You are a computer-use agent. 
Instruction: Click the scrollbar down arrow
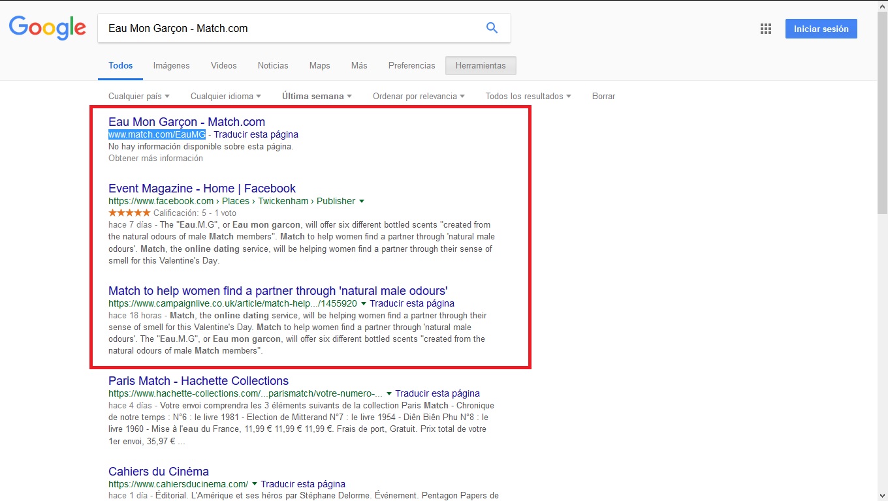(882, 495)
